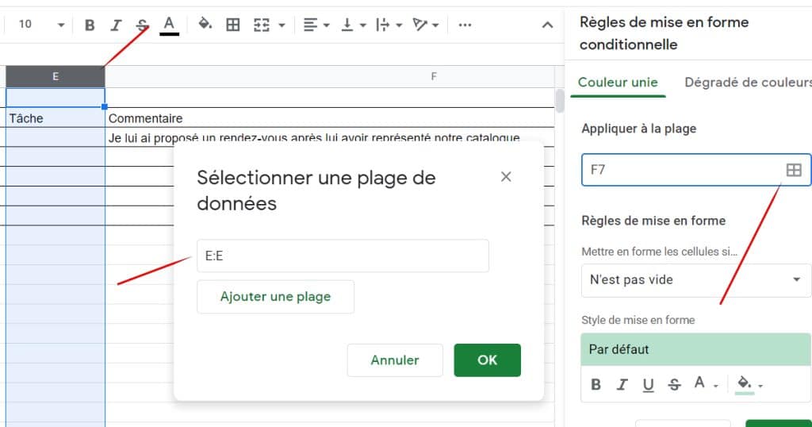Click Annuler in the dialog

[395, 360]
